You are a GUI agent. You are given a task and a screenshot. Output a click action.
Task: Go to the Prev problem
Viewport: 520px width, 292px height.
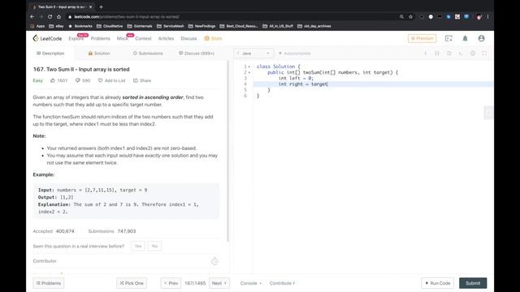pos(171,283)
